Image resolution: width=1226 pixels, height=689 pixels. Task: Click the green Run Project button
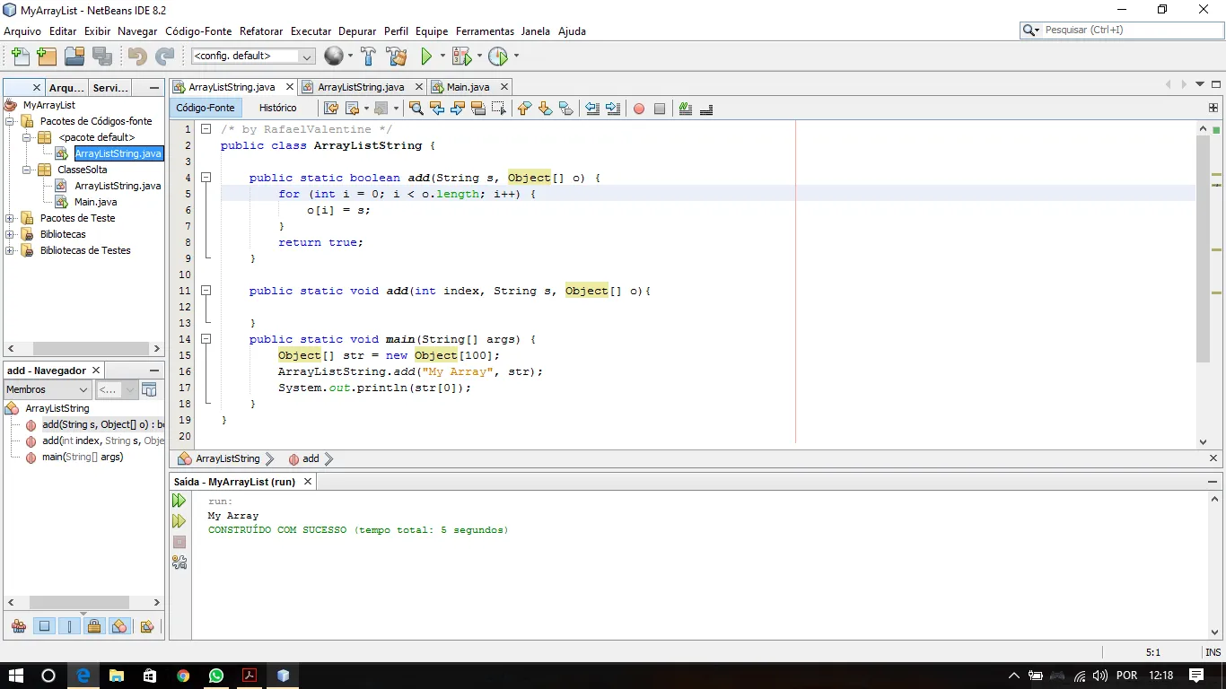[x=426, y=57]
